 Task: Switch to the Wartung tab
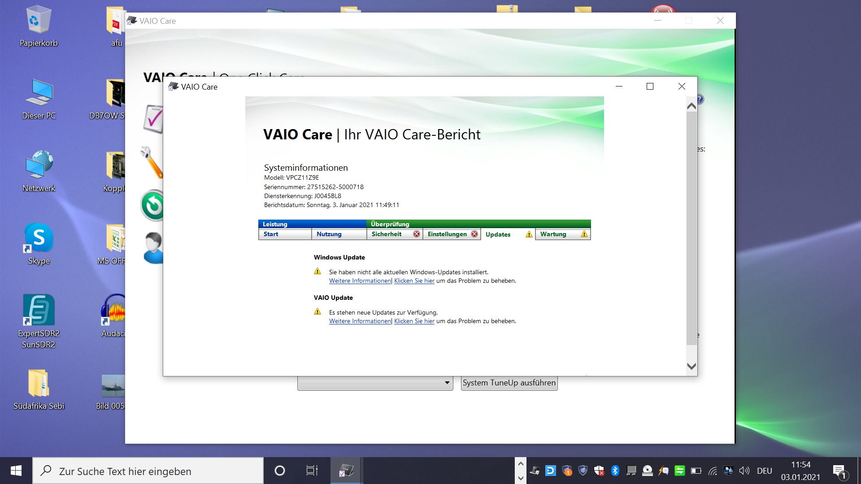pyautogui.click(x=553, y=234)
